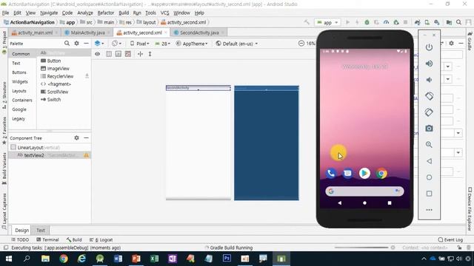Open AppTheme dropdown
474x266 pixels.
point(192,44)
